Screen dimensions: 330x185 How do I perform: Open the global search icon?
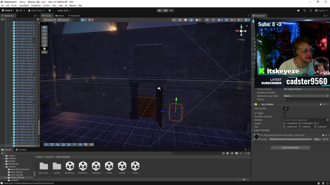pos(311,11)
